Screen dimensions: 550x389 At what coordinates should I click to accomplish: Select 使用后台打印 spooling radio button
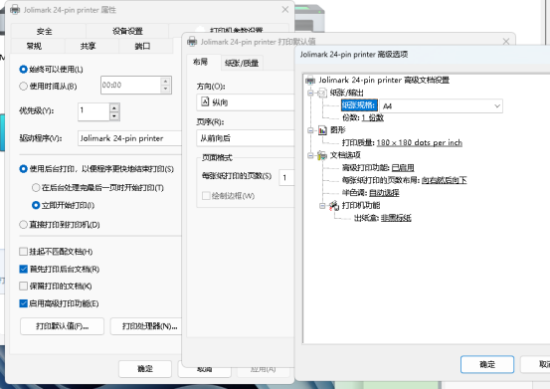click(x=23, y=169)
